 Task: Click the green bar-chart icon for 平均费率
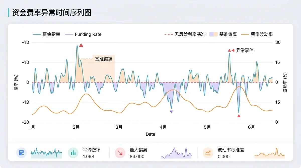[73, 153]
